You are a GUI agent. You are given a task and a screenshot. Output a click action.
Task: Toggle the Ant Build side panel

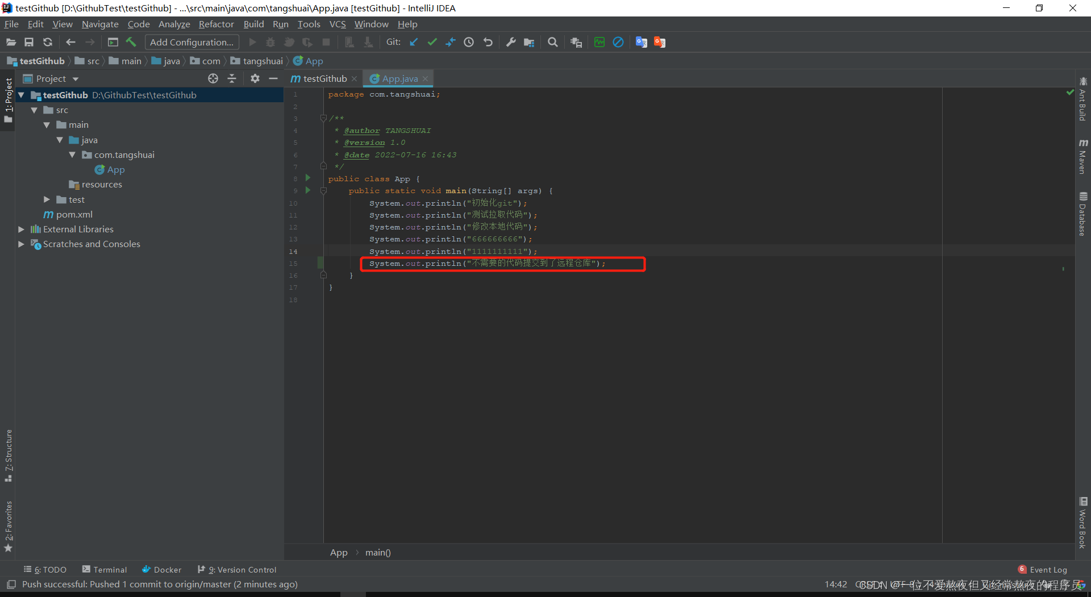(x=1083, y=99)
